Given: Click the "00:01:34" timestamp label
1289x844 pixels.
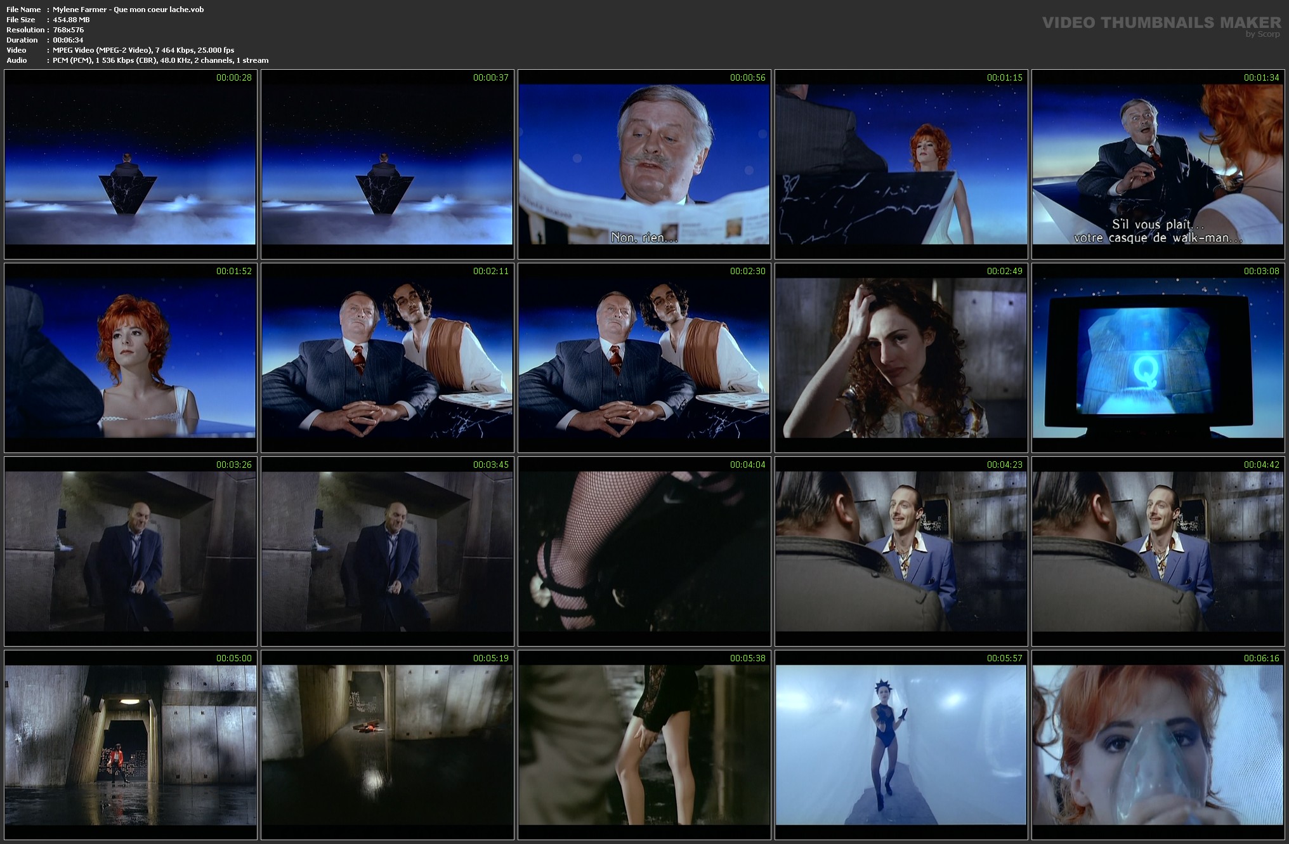Looking at the screenshot, I should click(x=1262, y=77).
